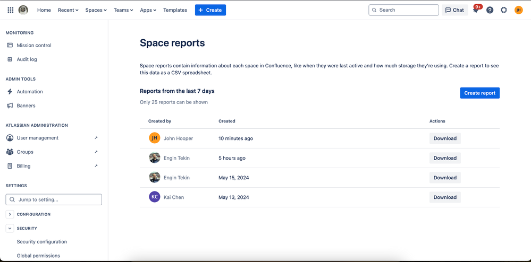
Task: Click the Automation lightning icon
Action: point(10,92)
